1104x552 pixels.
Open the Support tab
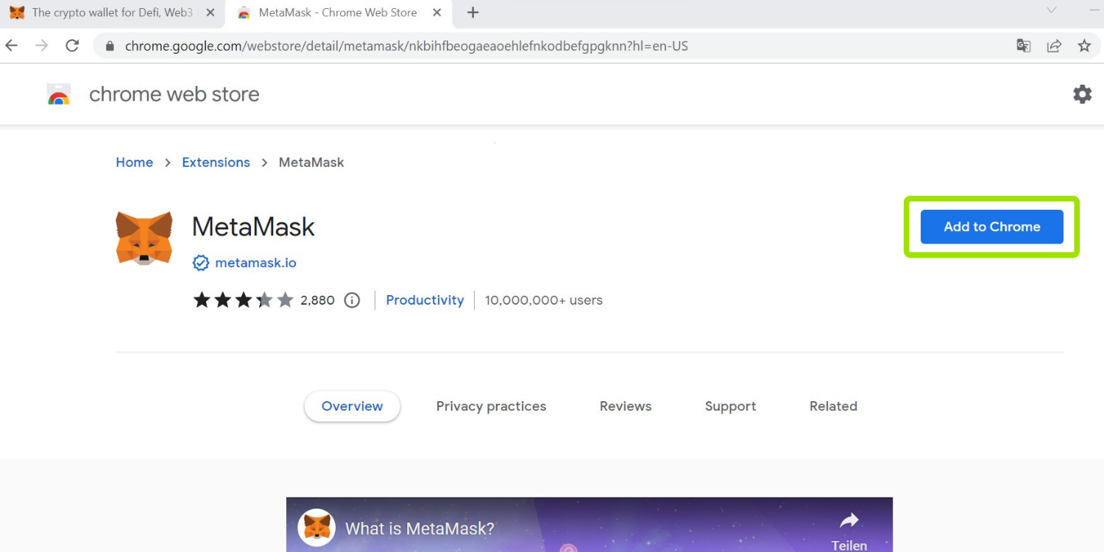(730, 406)
